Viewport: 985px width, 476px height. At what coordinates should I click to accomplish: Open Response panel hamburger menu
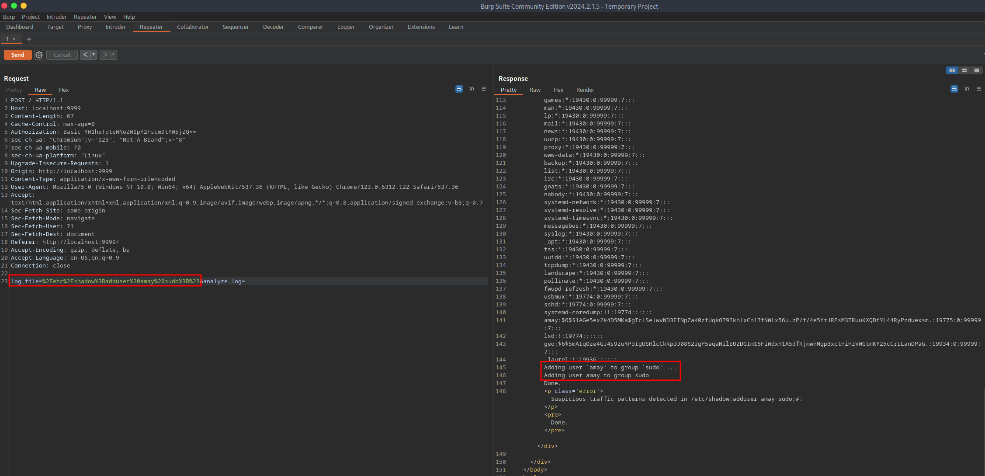979,89
